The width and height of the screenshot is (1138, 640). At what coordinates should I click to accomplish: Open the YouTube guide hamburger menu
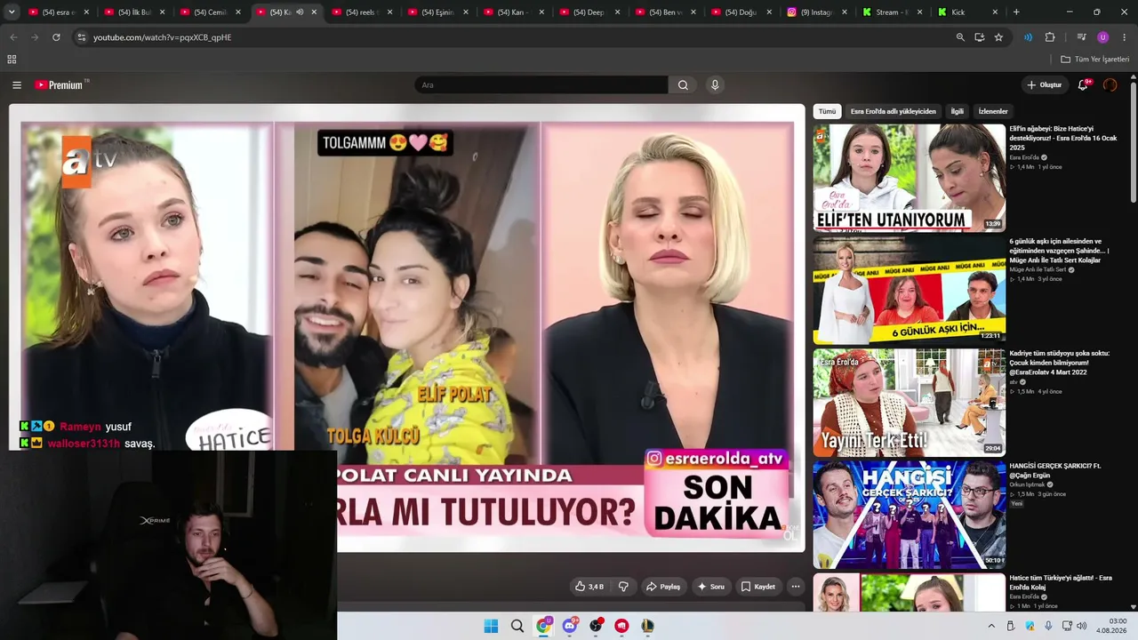tap(17, 85)
